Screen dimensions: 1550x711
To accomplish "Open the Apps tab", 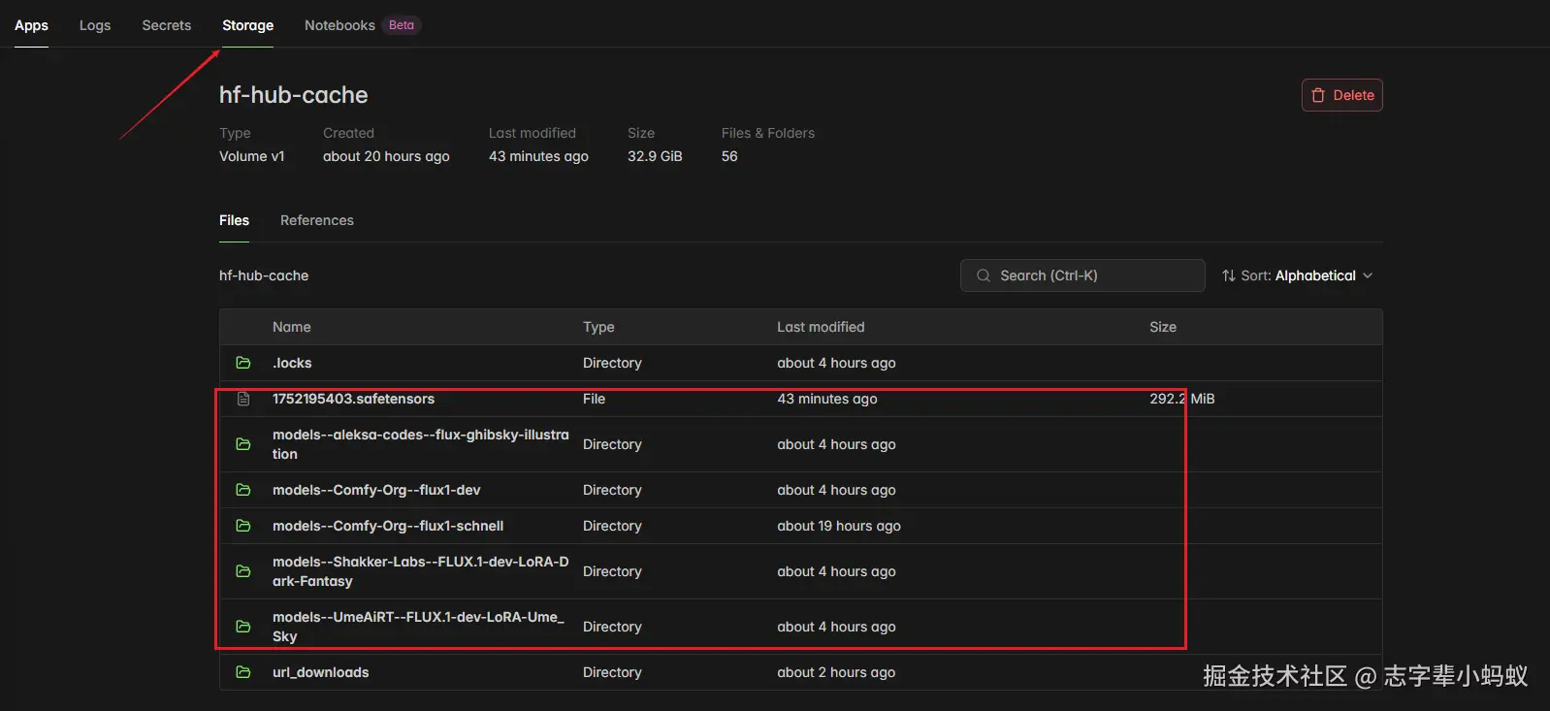I will click(31, 25).
